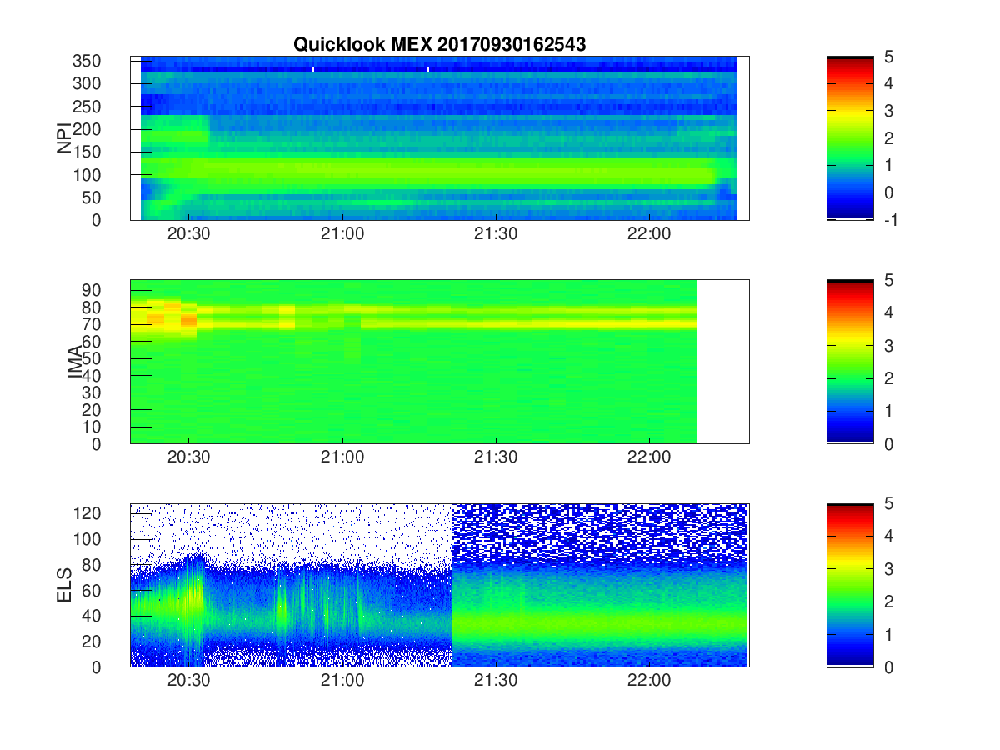Click '22:00' under the IMA plot
This screenshot has width=1000, height=750.
649,457
